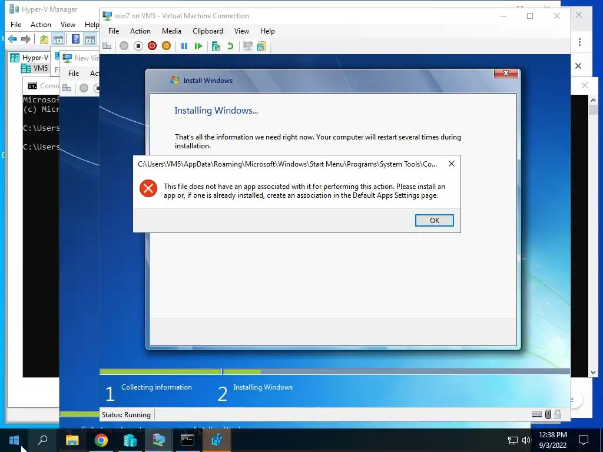
Task: Switch to Virtual Machine Connection taskbar icon
Action: click(x=158, y=440)
